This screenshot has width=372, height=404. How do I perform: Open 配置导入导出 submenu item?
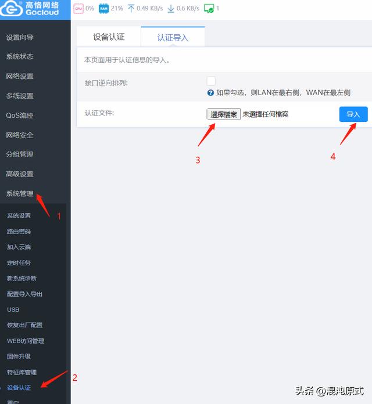pos(24,294)
